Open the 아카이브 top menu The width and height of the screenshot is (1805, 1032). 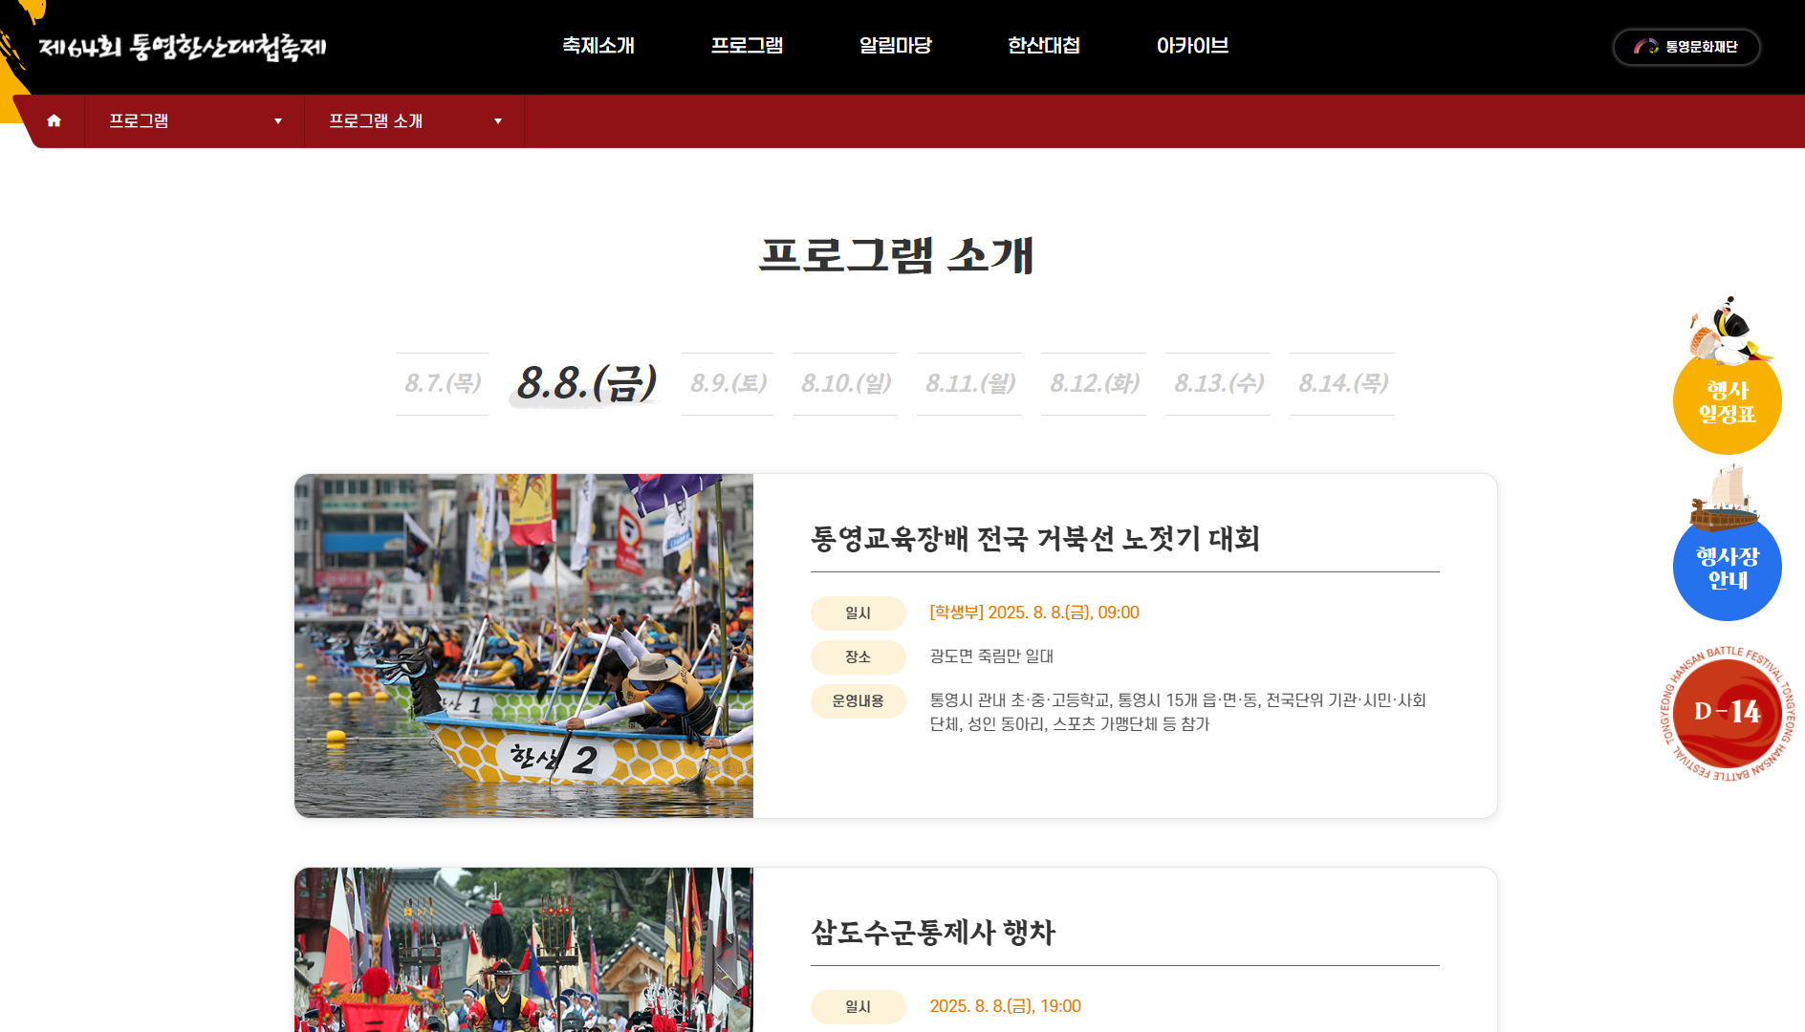click(1192, 46)
